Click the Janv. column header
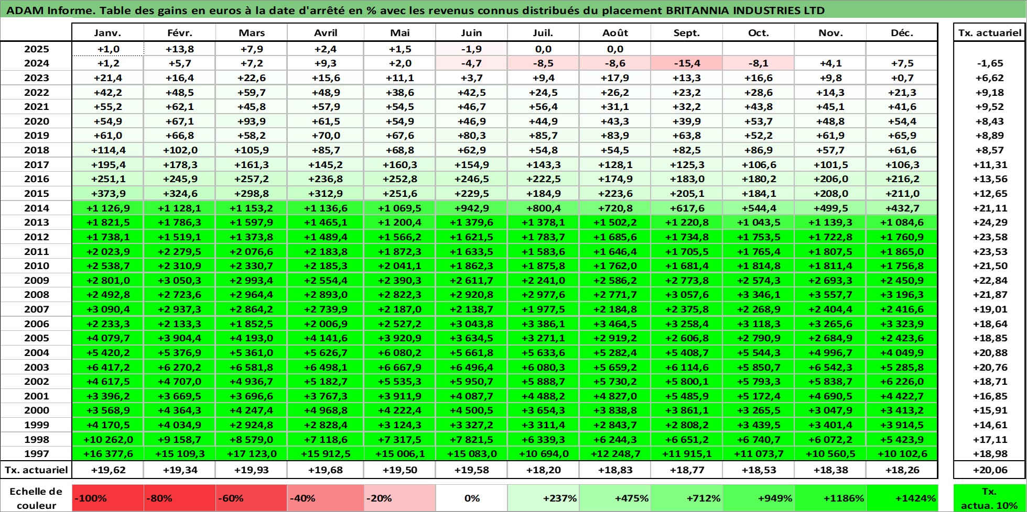This screenshot has height=512, width=1027. (x=107, y=32)
